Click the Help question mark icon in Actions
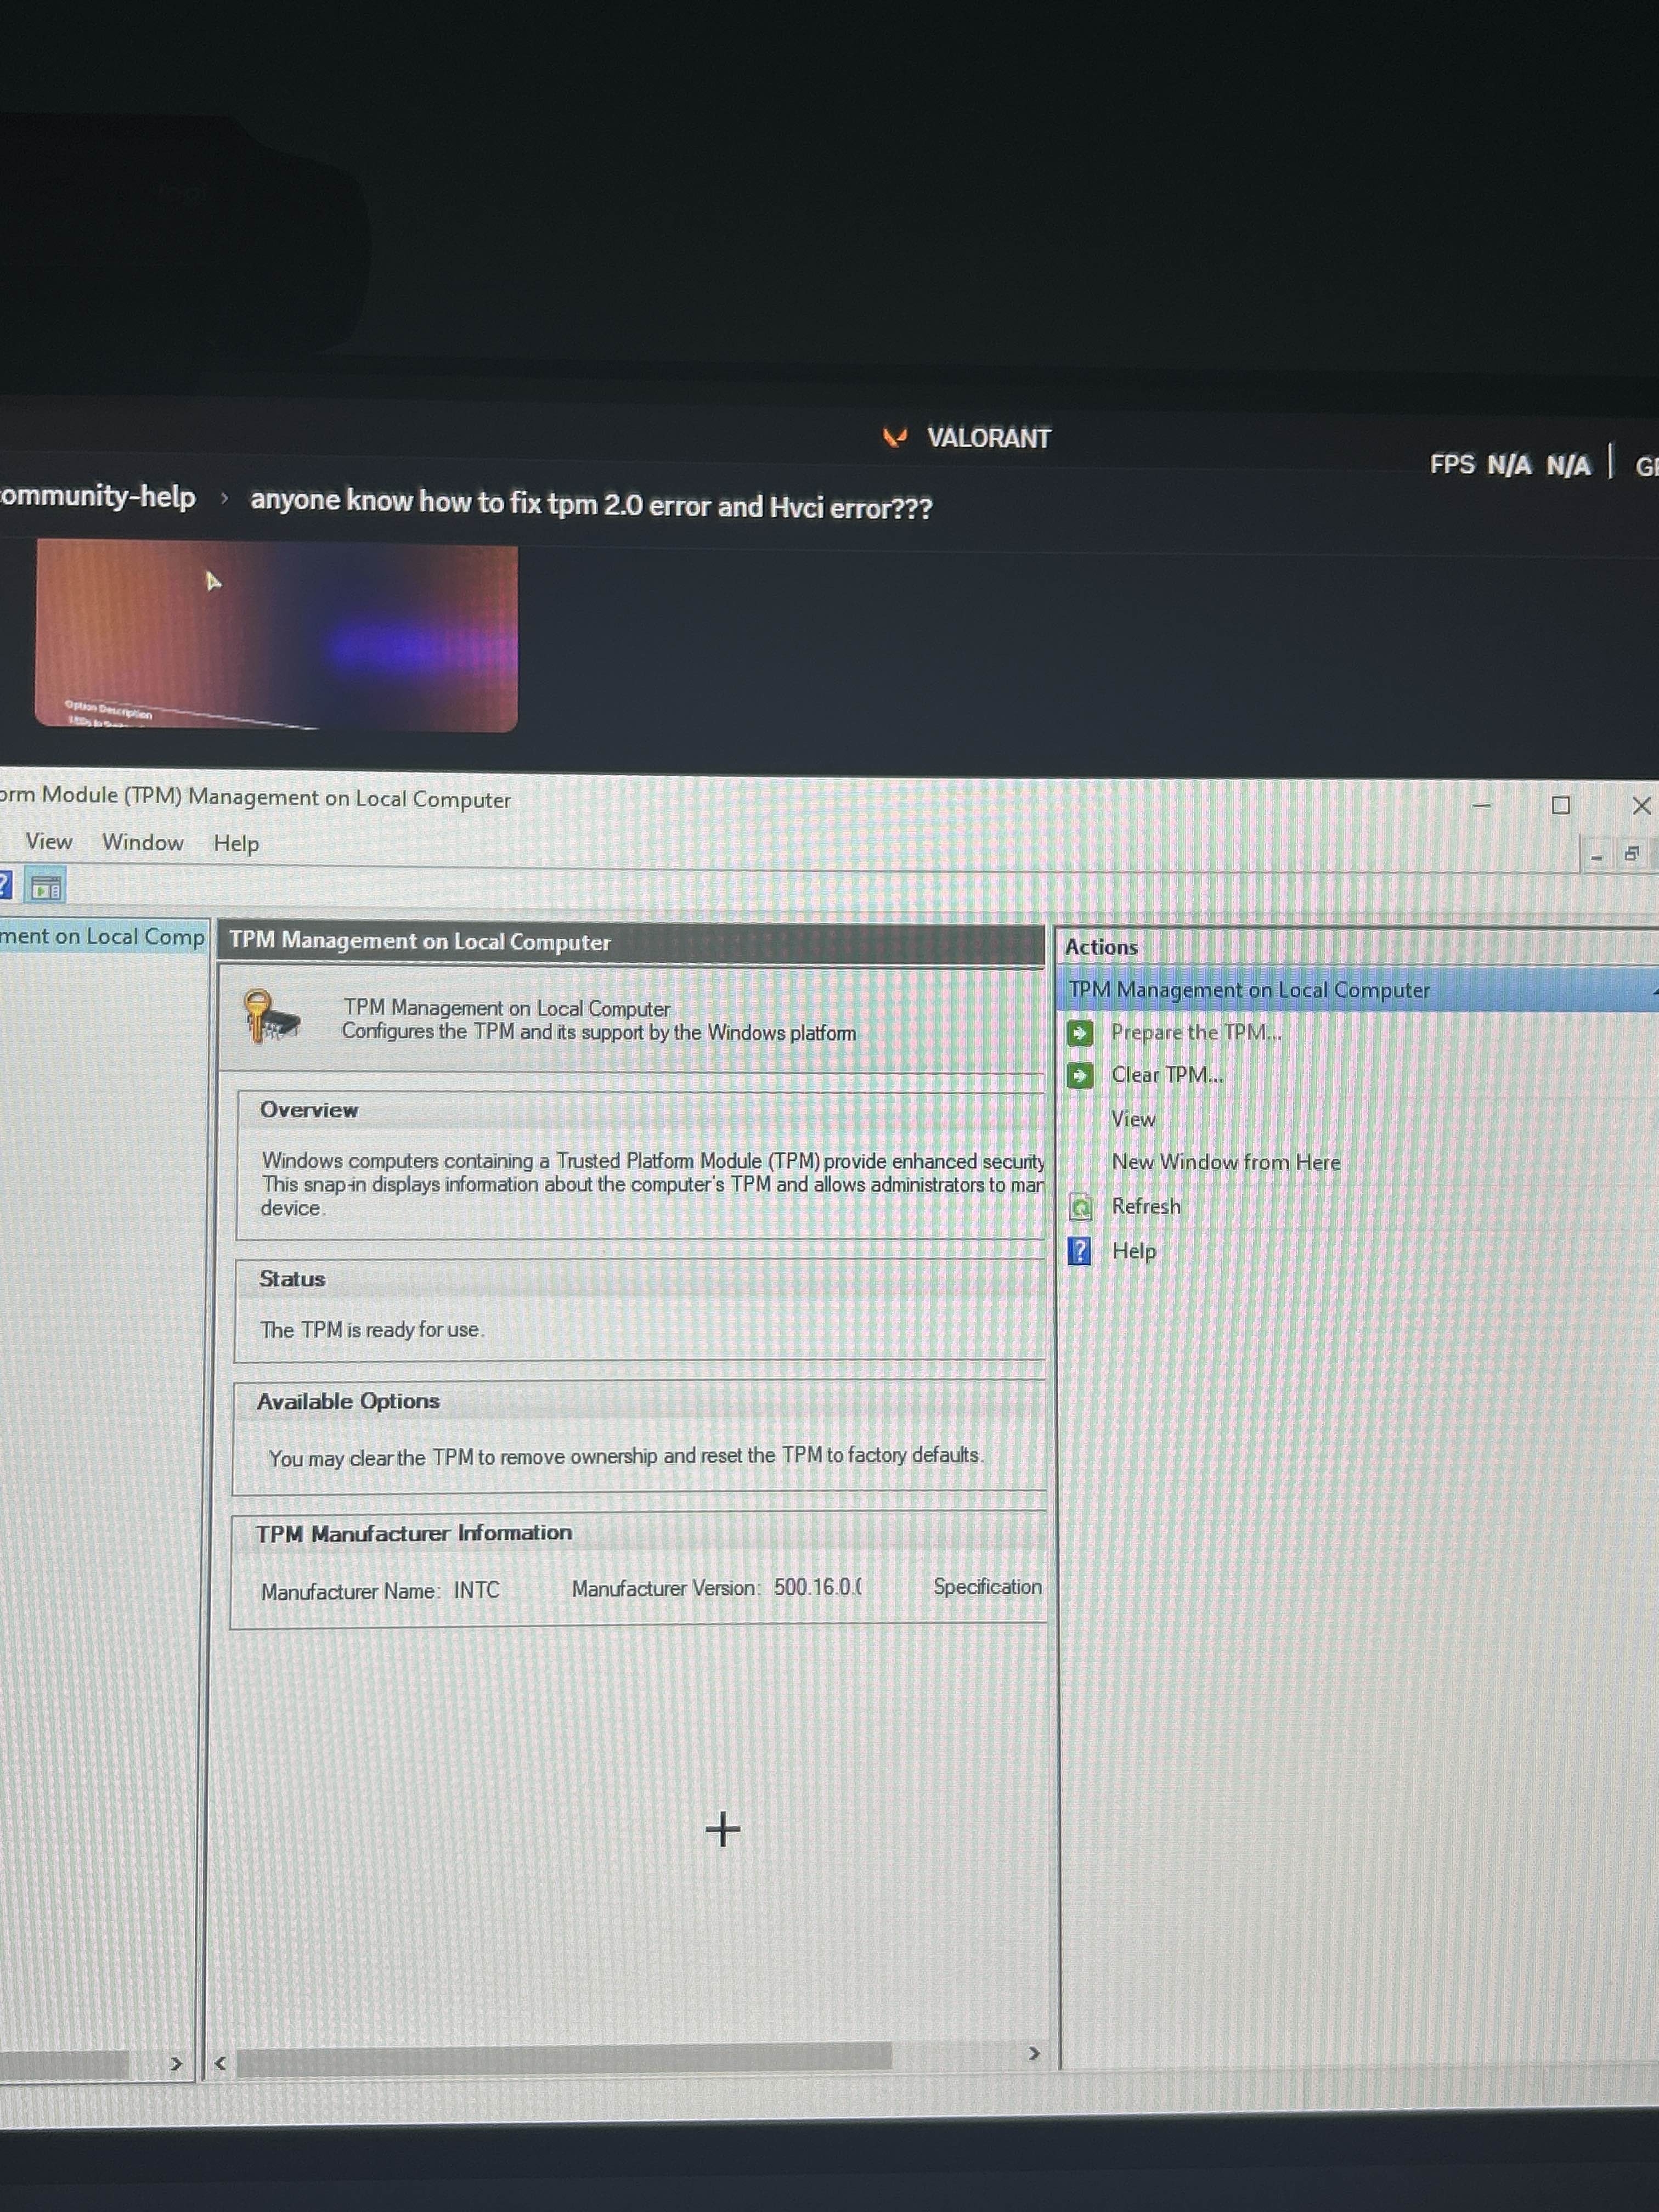The width and height of the screenshot is (1659, 2212). coord(1080,1251)
